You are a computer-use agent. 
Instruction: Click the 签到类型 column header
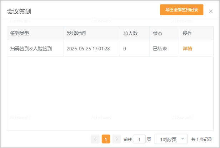click(20, 33)
